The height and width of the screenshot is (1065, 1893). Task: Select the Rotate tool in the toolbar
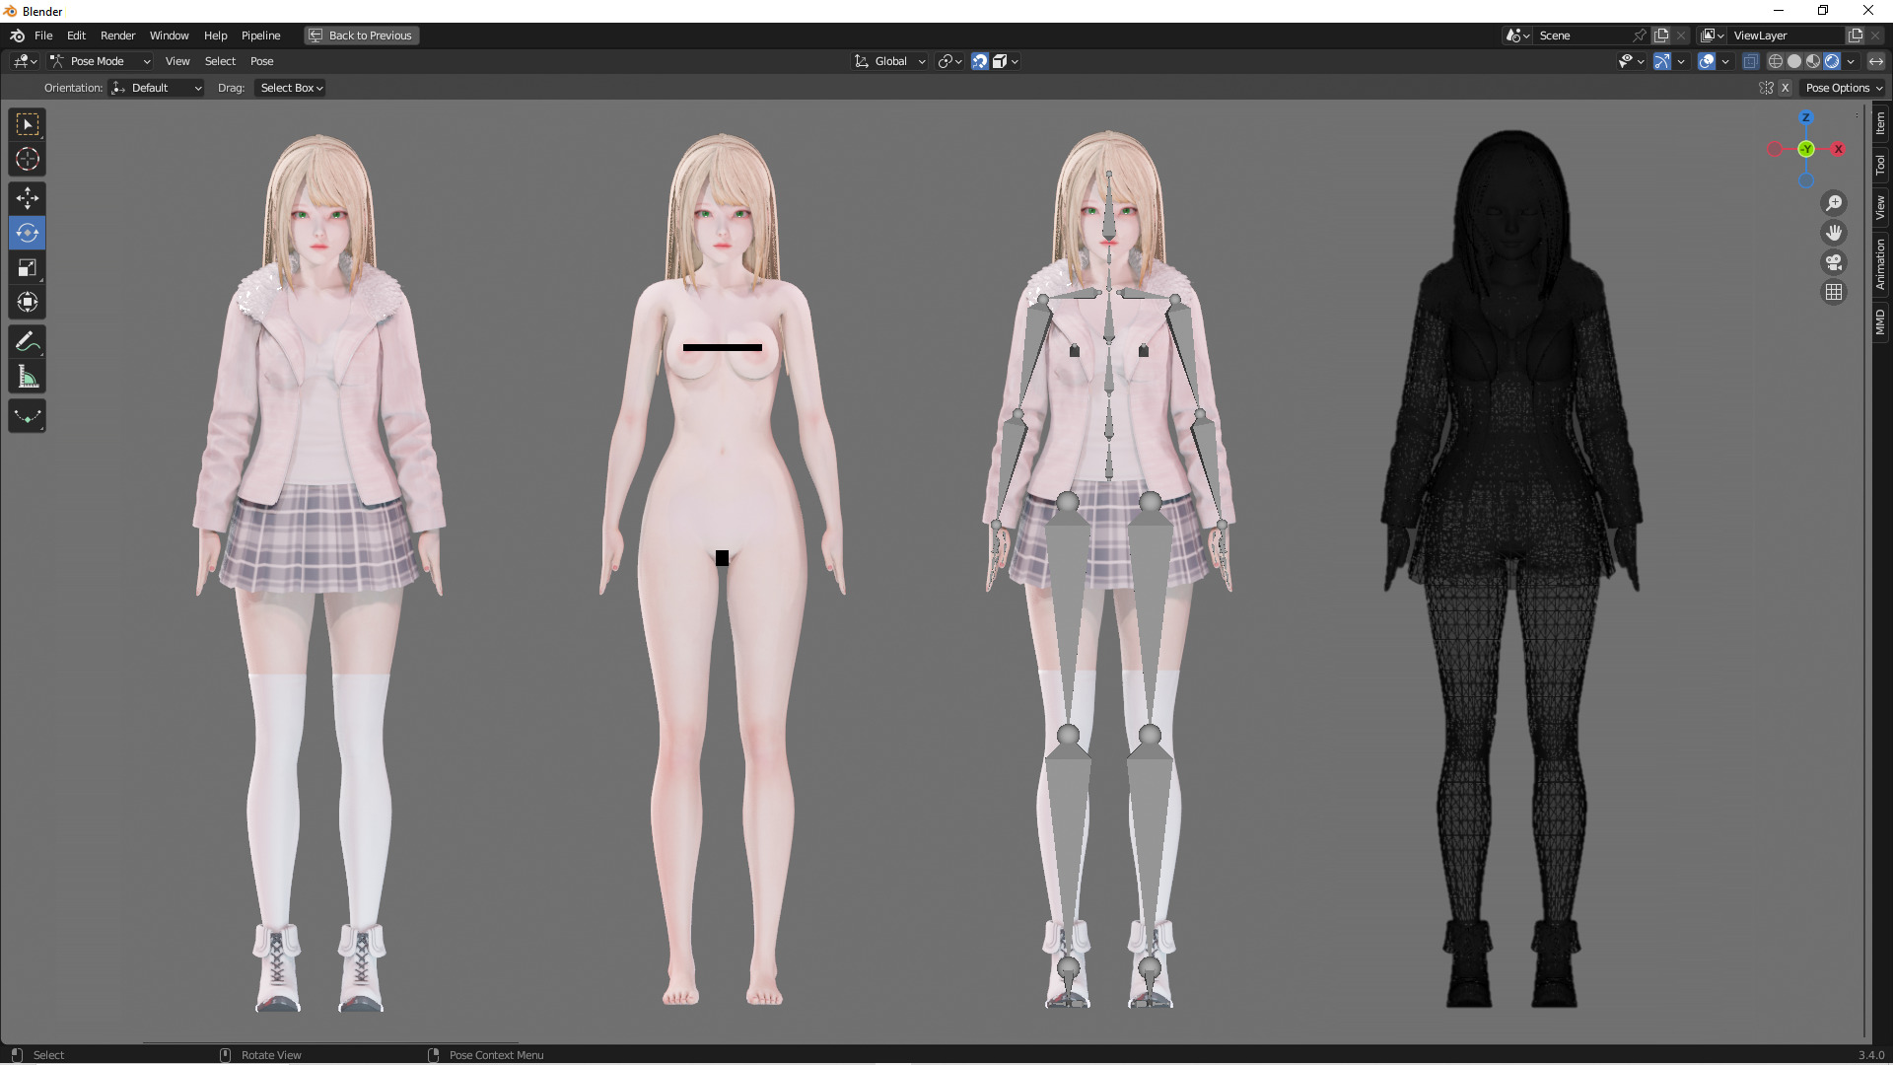[x=28, y=234]
